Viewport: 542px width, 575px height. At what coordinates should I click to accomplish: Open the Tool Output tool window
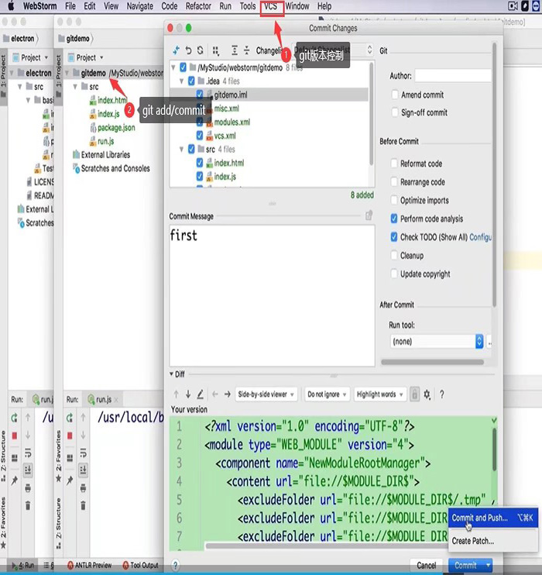140,565
